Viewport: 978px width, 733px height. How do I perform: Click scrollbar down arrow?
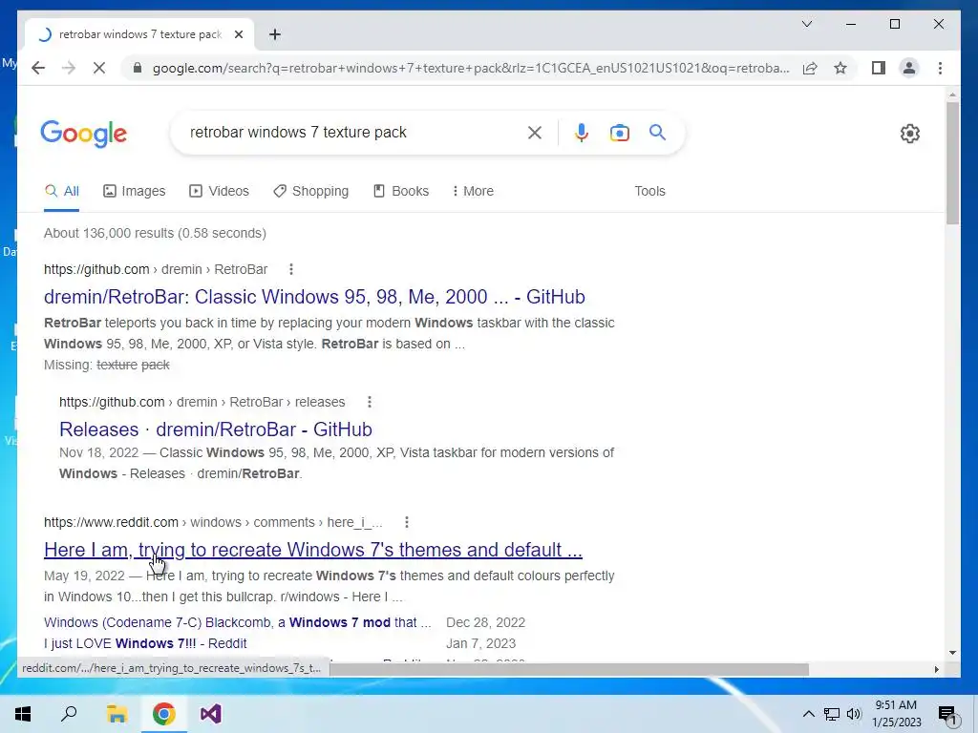pos(952,653)
